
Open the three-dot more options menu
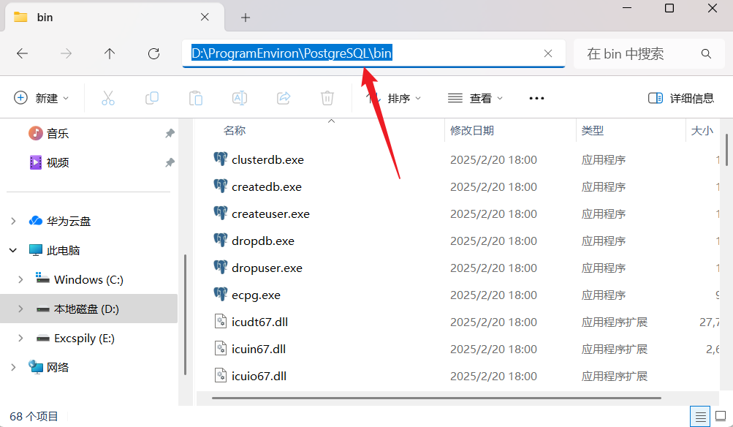(536, 98)
